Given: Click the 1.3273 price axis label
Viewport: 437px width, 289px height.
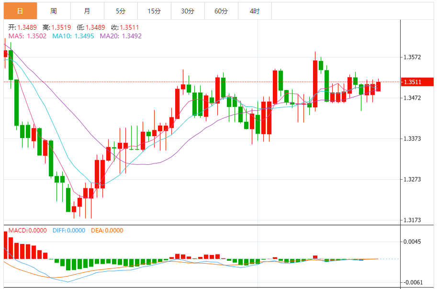Looking at the screenshot, I should click(412, 179).
